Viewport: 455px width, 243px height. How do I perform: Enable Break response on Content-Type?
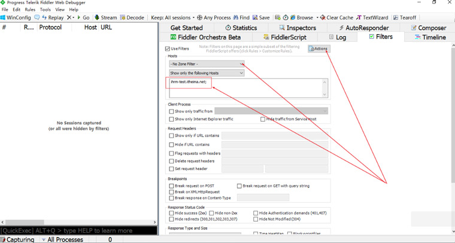171,198
